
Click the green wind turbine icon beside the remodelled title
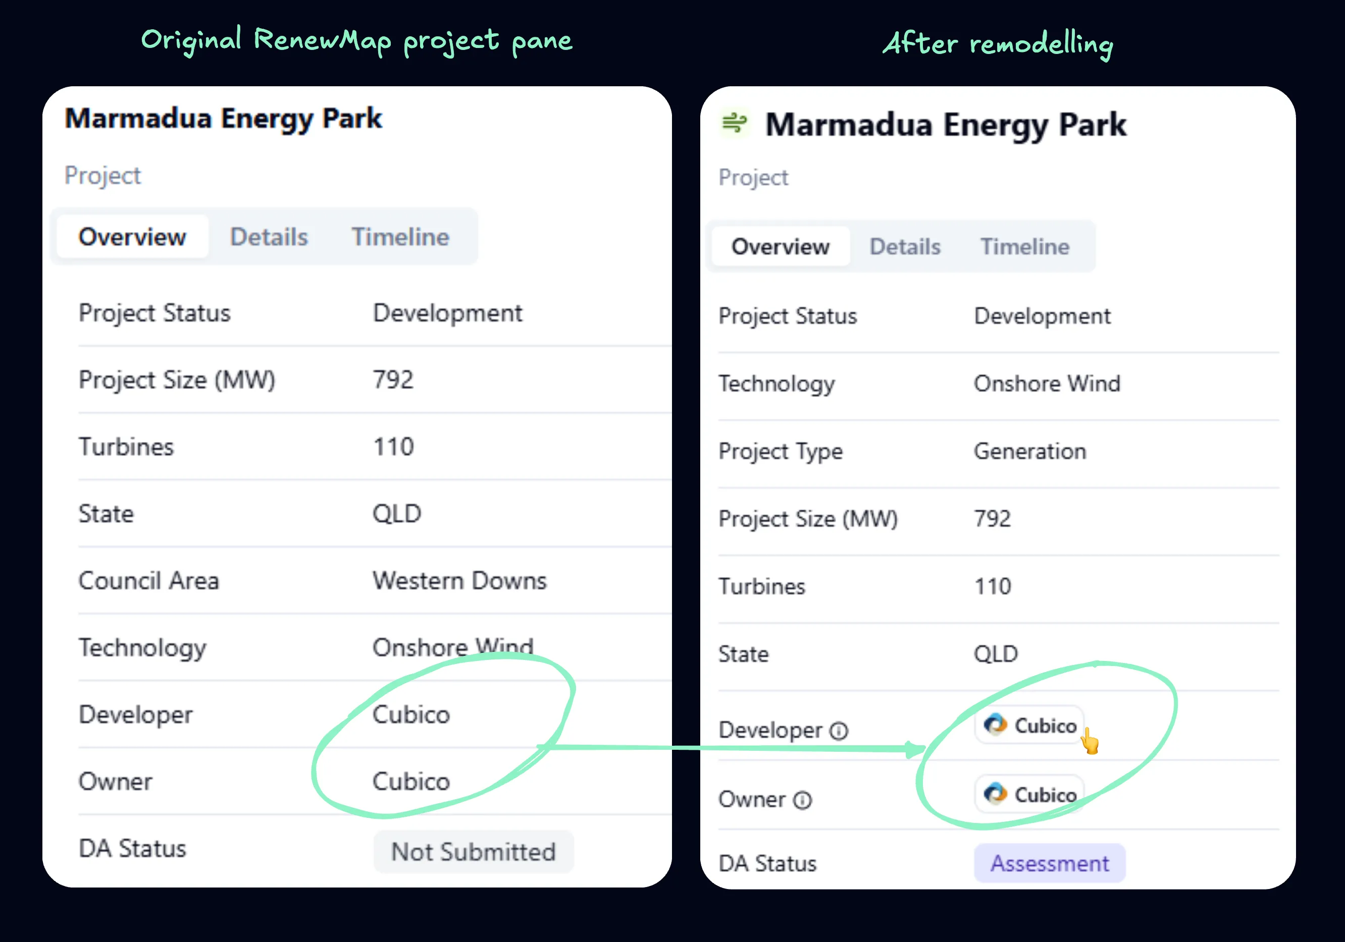[x=734, y=124]
